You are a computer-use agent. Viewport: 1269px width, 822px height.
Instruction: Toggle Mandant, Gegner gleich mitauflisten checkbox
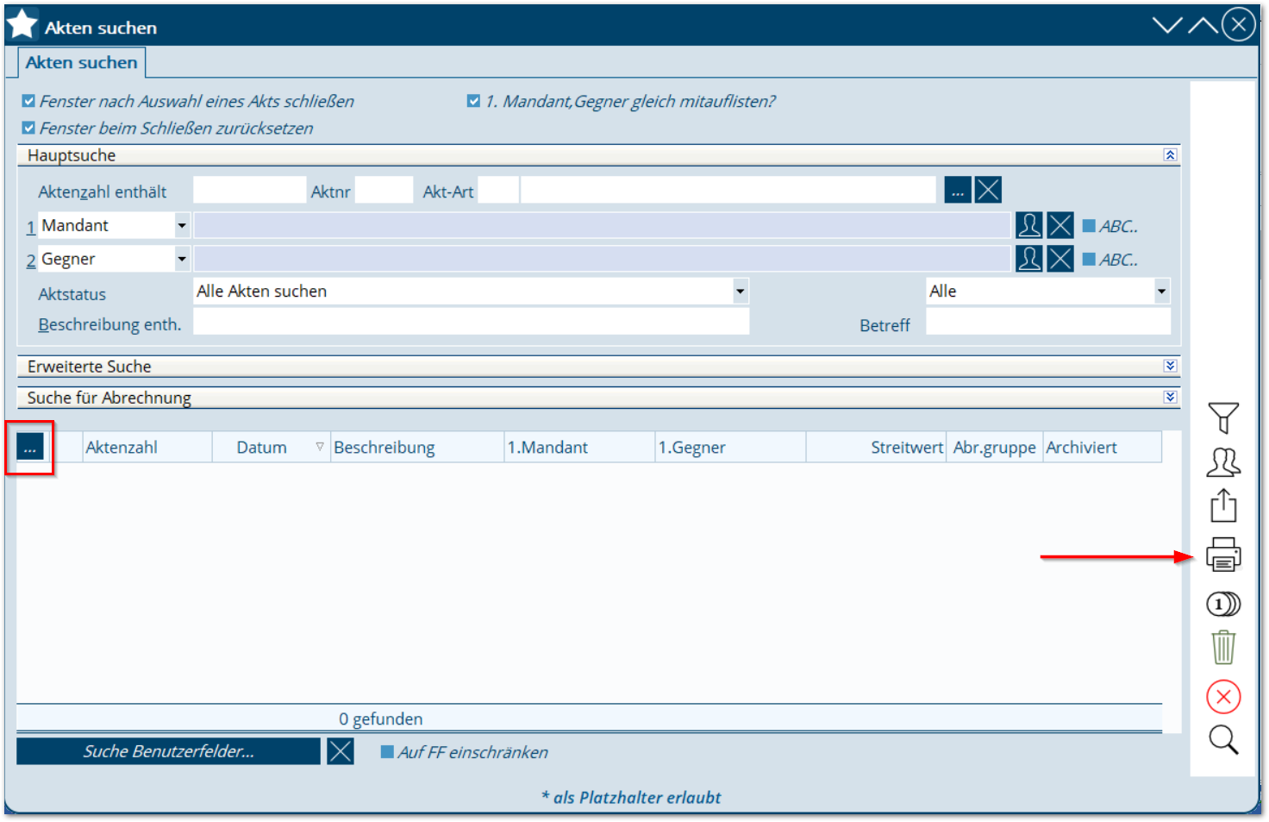point(473,101)
